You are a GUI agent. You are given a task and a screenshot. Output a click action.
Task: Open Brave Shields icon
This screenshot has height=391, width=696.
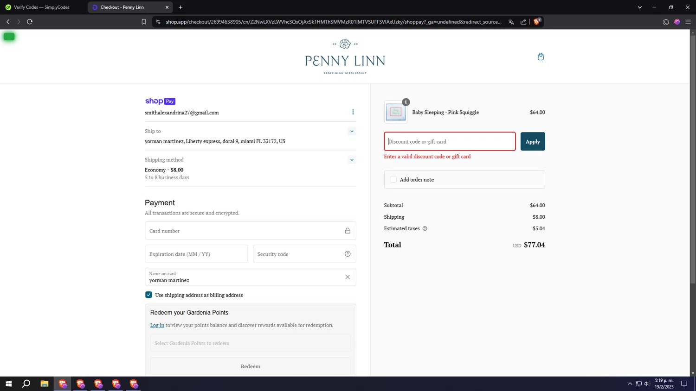(537, 21)
